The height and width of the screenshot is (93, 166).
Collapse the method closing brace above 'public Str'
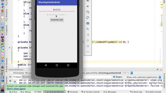click(x=13, y=62)
